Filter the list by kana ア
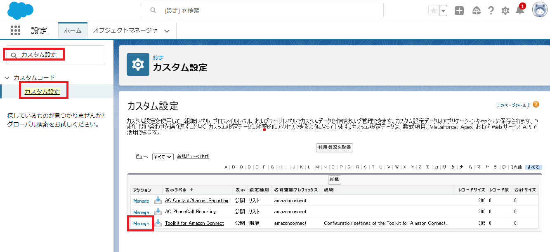Viewport: 550px width, 252px height. [427, 167]
